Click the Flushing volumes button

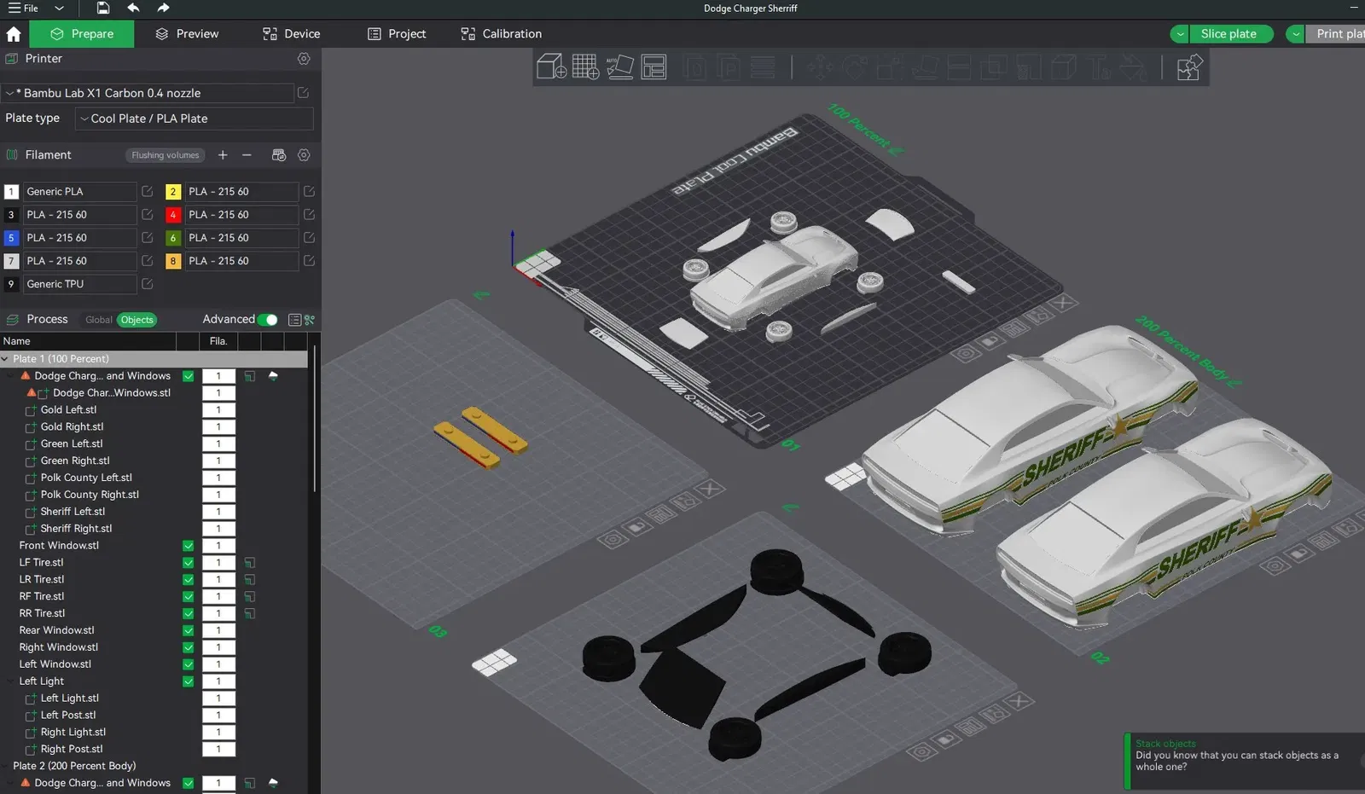165,155
